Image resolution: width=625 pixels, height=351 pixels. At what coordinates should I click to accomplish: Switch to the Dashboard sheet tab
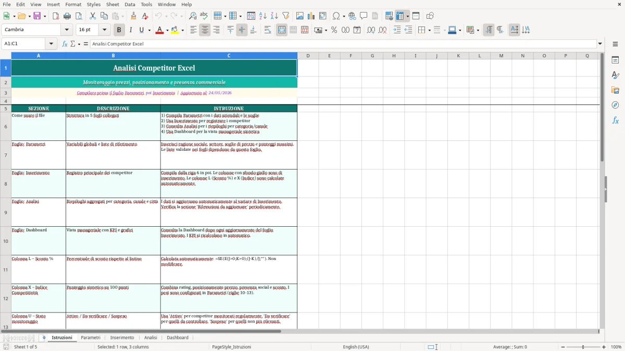178,337
